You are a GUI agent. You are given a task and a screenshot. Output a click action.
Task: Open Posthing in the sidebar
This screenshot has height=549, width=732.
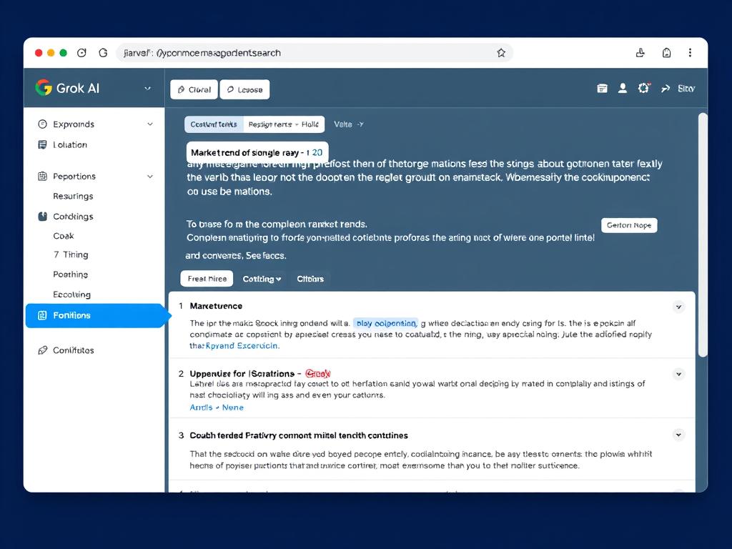[x=71, y=274]
